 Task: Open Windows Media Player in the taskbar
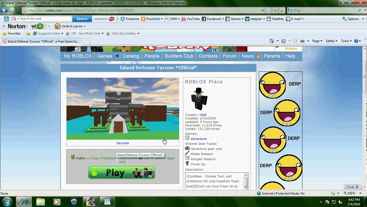(x=57, y=202)
